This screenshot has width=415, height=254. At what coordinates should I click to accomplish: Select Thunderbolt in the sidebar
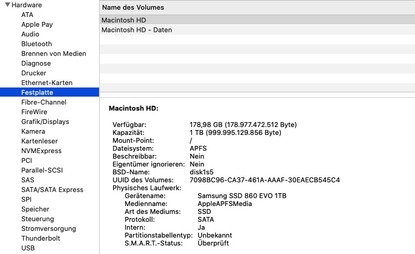pos(41,238)
